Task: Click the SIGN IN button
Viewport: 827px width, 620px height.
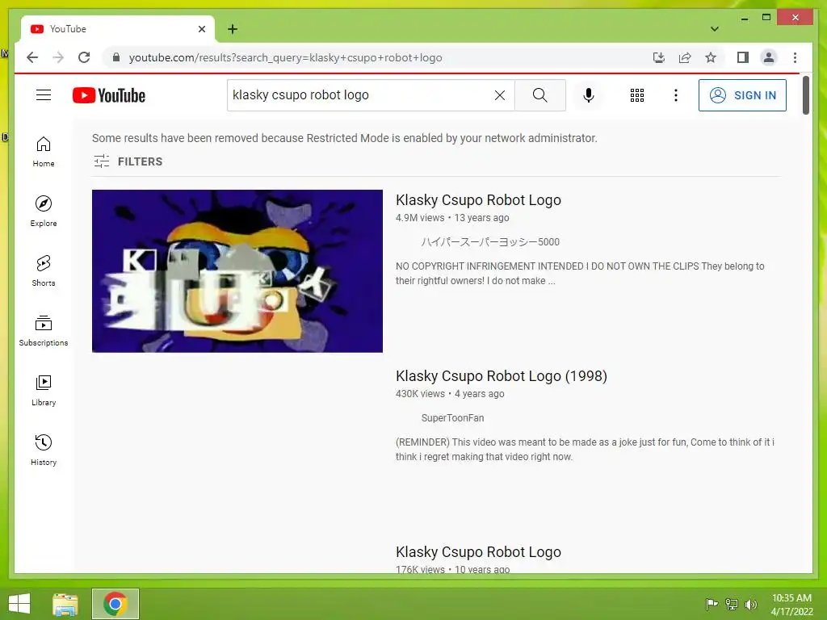Action: (742, 95)
